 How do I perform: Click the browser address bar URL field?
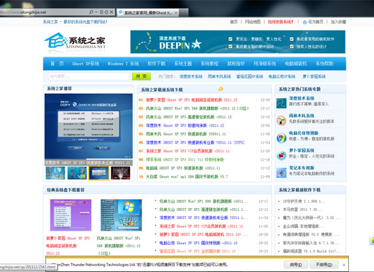pos(44,12)
